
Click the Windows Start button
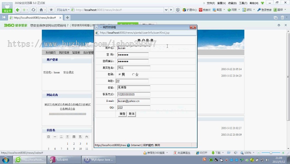tap(5, 160)
